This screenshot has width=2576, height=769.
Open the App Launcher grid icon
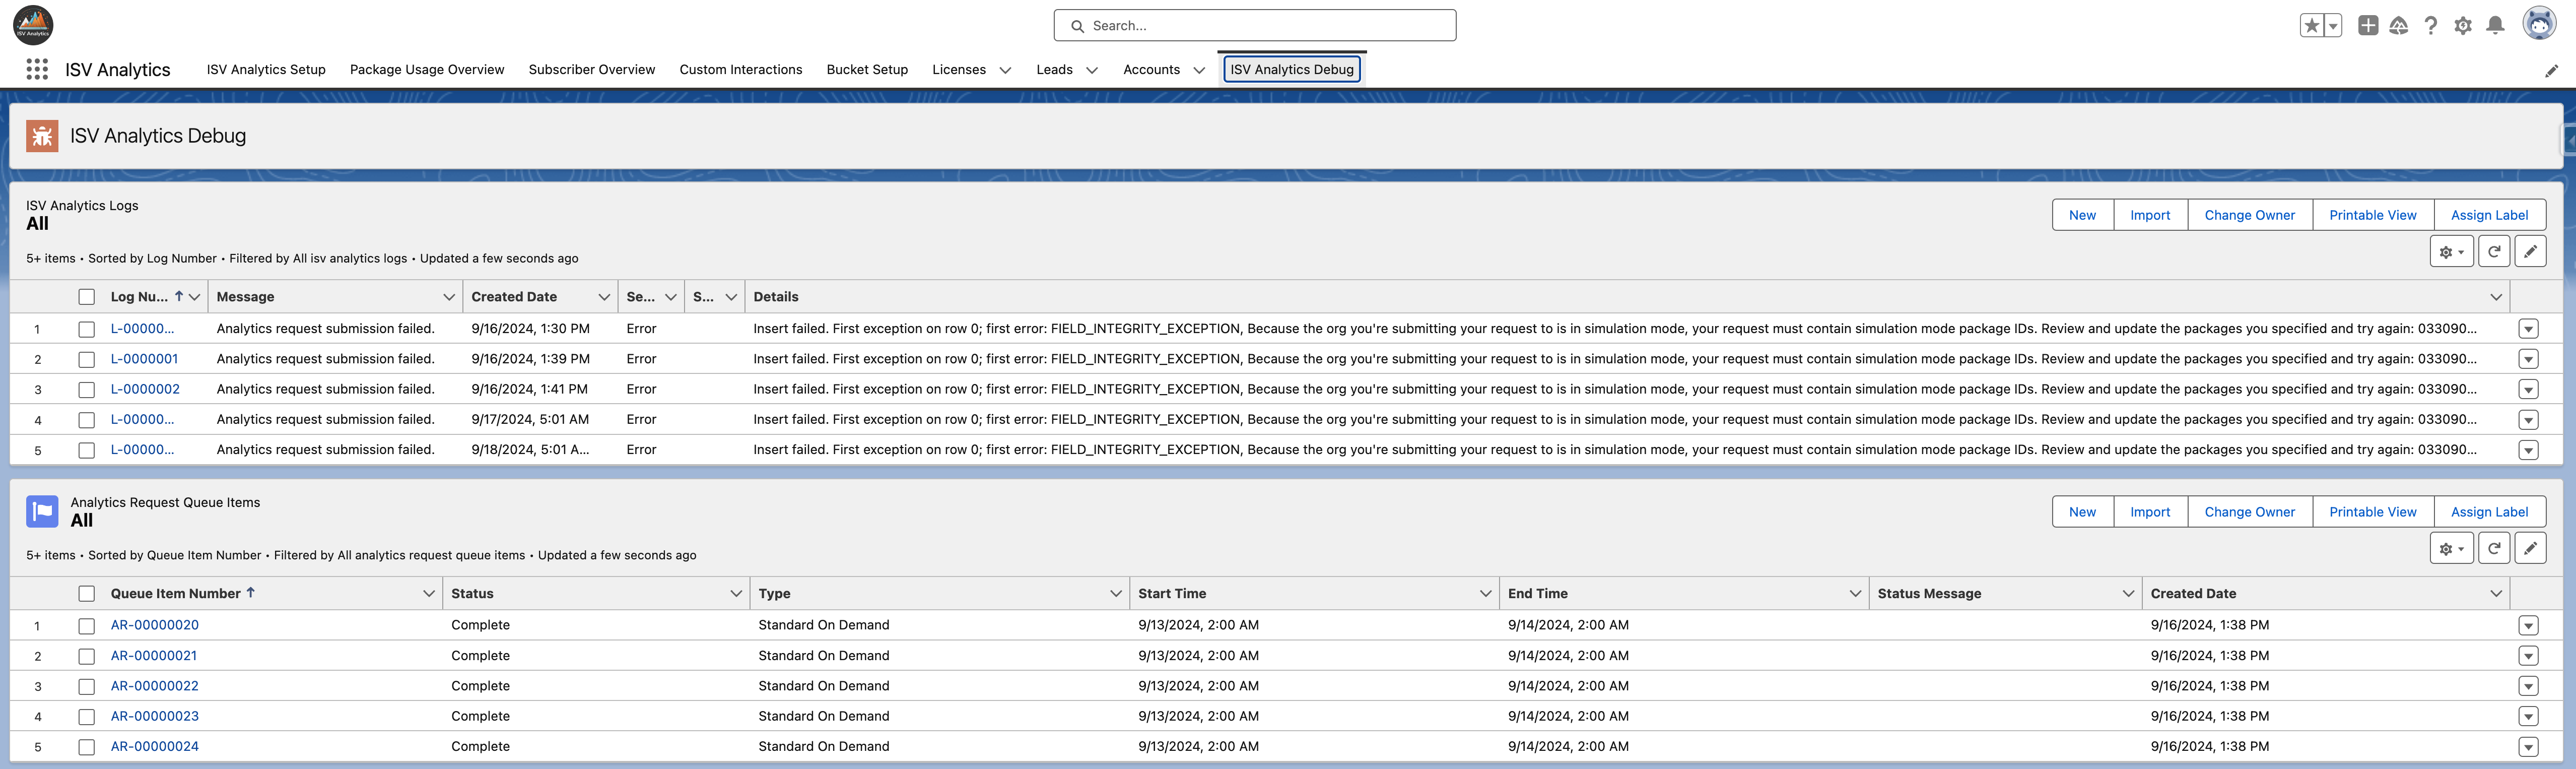click(x=37, y=69)
